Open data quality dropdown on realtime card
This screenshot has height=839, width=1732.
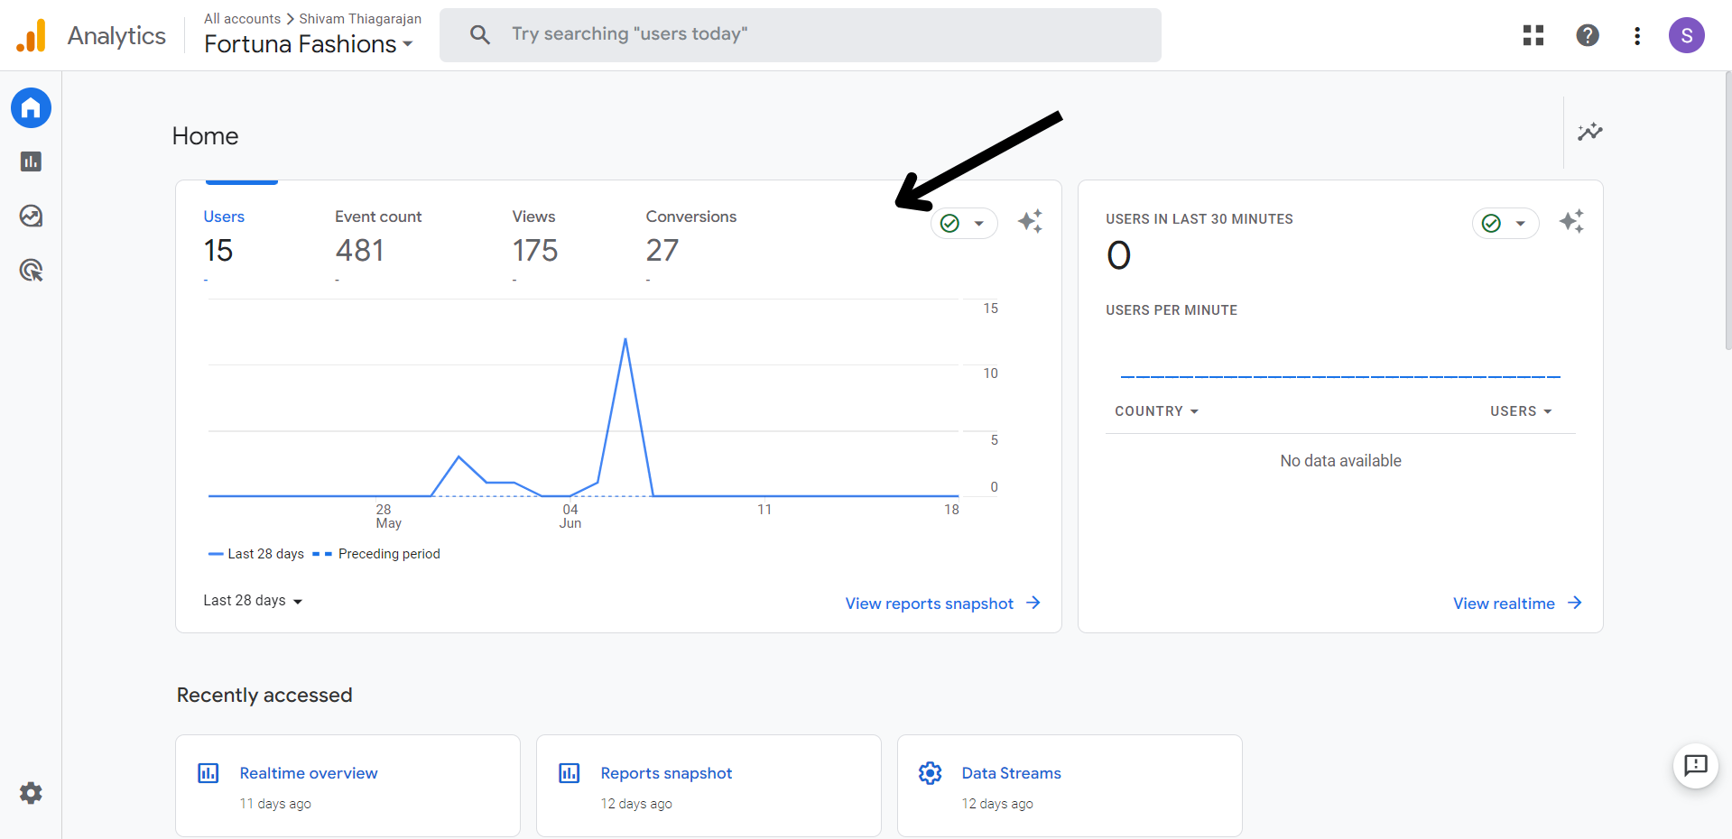point(1505,223)
